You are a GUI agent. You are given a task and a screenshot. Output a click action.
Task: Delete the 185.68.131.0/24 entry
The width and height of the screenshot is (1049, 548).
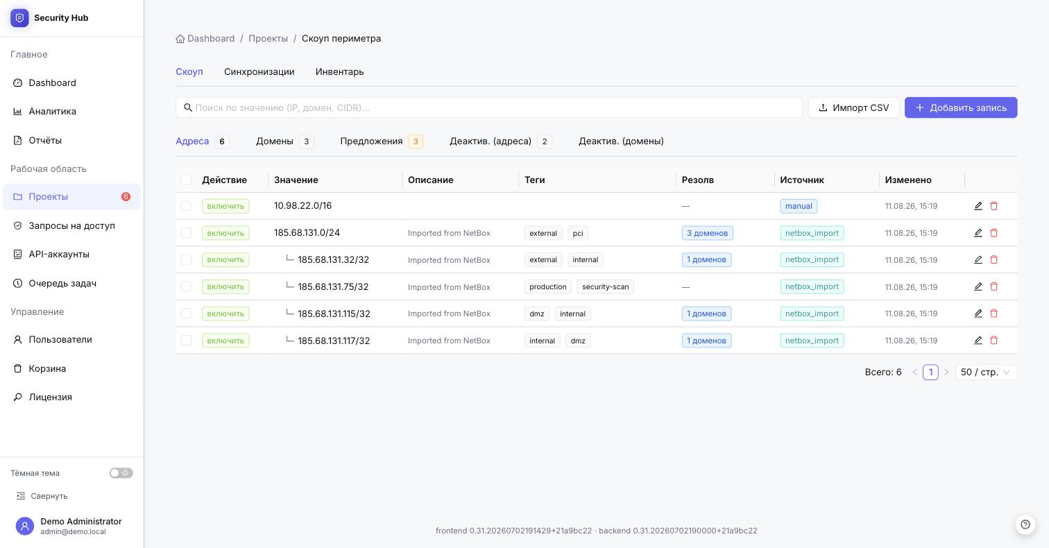click(x=993, y=233)
